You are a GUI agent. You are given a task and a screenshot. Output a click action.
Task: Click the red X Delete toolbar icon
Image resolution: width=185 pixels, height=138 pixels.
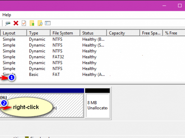click(x=16, y=23)
